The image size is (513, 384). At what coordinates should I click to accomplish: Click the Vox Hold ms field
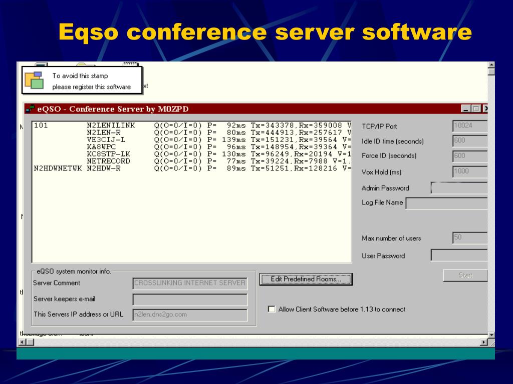click(x=470, y=171)
